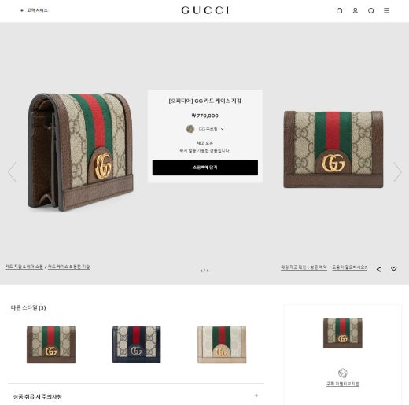The image size is (409, 405).
Task: Go to previous product image arrow
Action: 12,172
